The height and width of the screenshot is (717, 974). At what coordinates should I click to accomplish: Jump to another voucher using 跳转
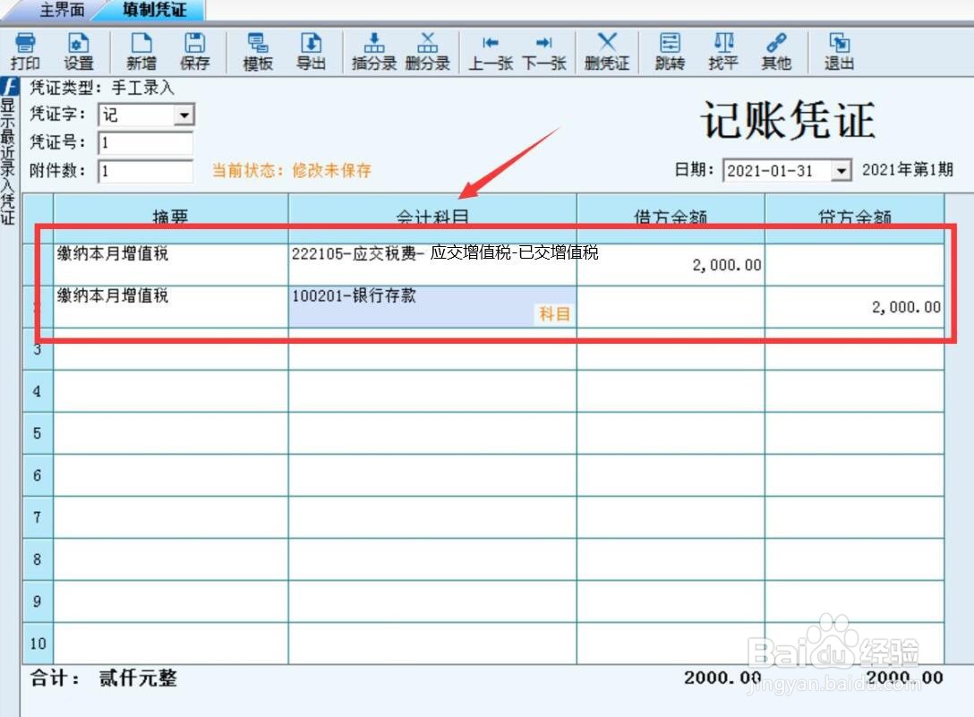tap(668, 51)
